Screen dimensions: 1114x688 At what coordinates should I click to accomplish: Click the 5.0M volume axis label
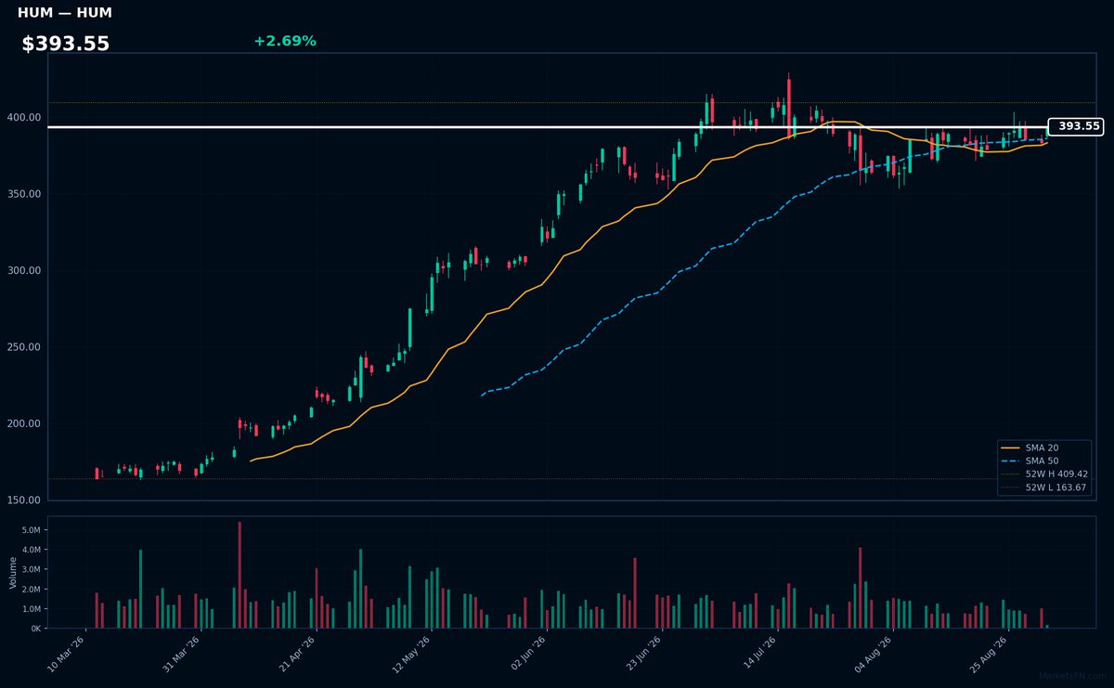point(31,530)
